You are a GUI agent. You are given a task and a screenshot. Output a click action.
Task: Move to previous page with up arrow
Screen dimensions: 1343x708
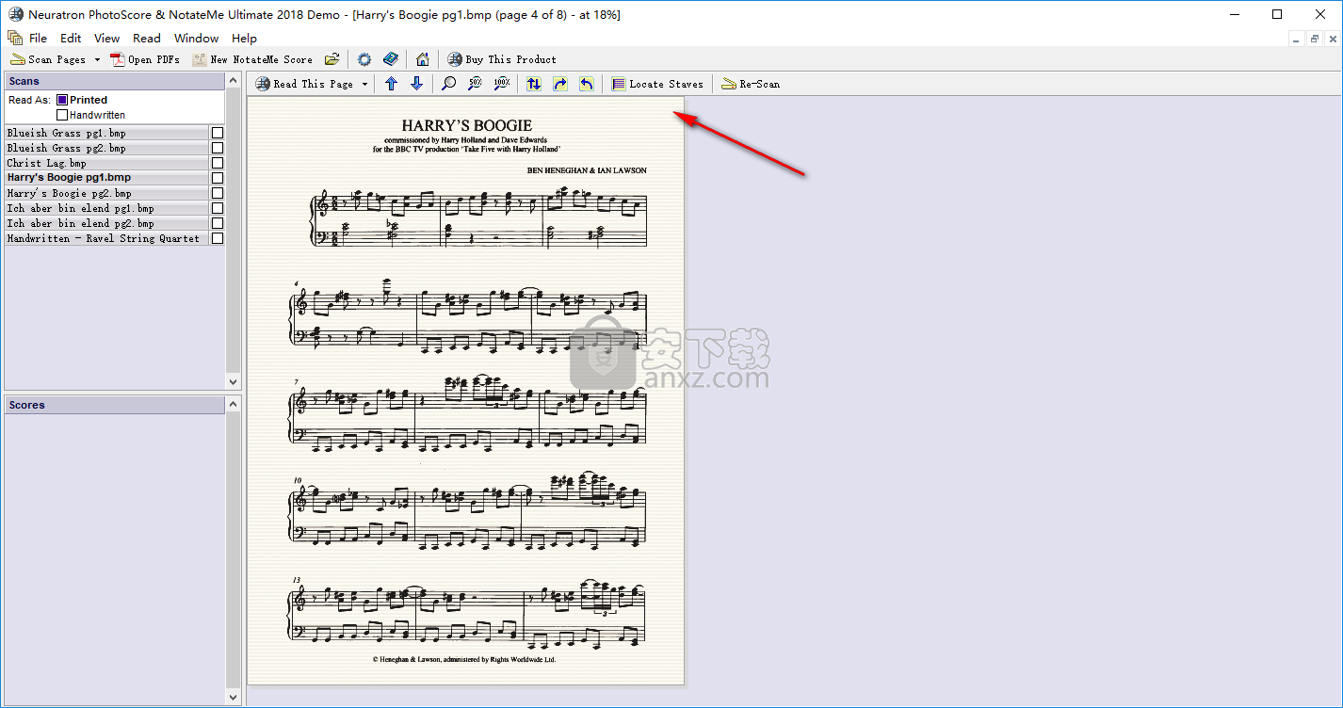392,84
